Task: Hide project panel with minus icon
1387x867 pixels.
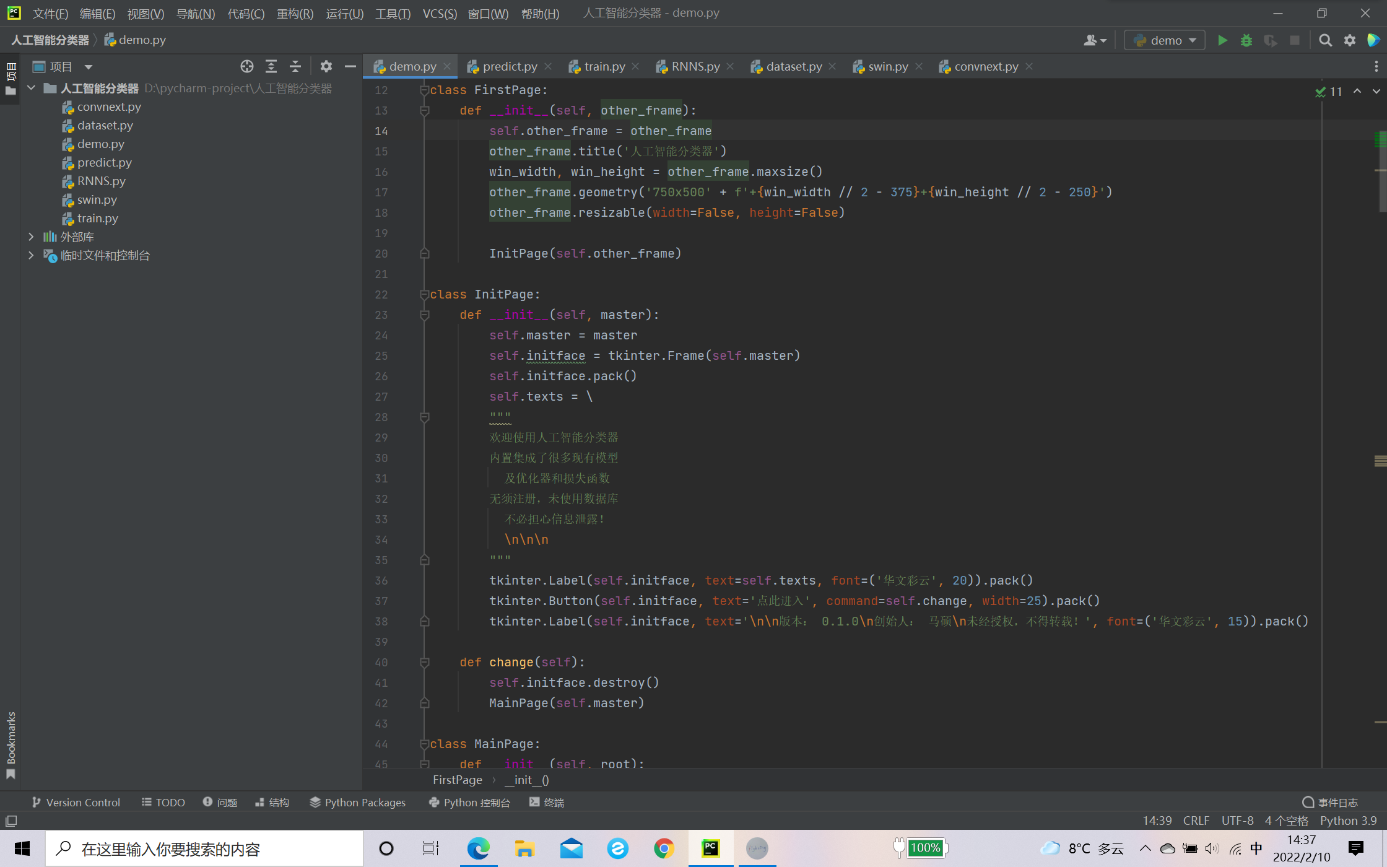Action: tap(350, 66)
